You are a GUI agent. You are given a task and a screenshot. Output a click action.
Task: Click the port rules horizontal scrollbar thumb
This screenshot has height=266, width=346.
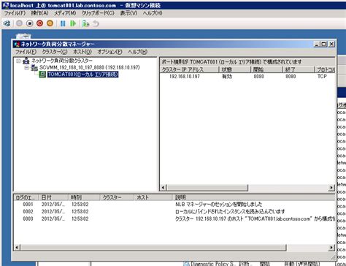click(x=207, y=188)
